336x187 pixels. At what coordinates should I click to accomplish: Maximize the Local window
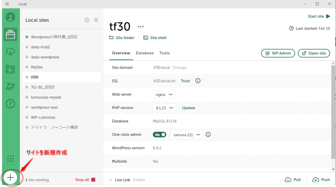tap(317, 4)
